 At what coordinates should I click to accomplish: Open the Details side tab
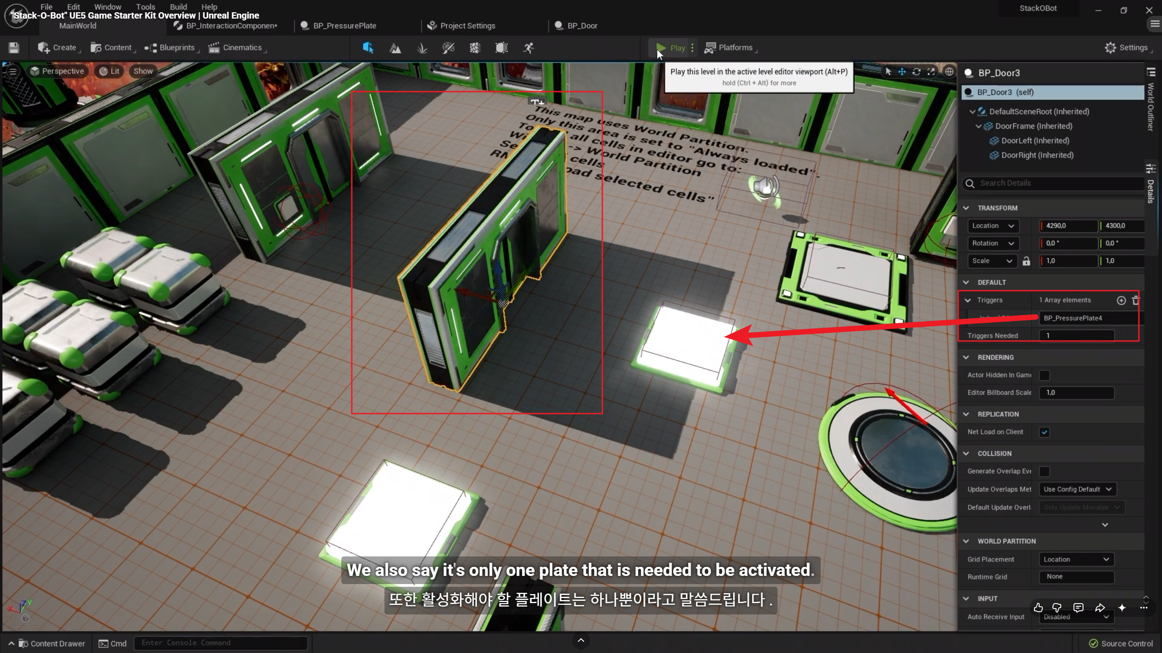coord(1151,185)
